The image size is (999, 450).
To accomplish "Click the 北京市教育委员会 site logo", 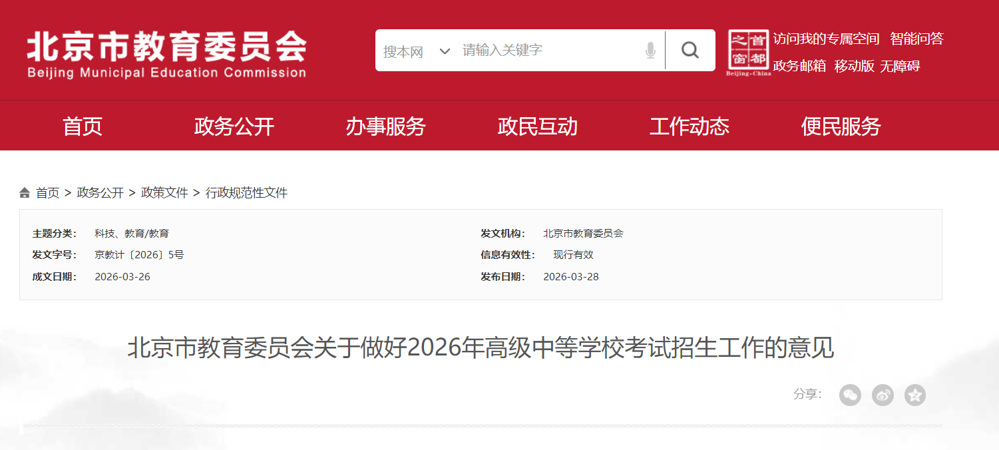I will (x=166, y=55).
